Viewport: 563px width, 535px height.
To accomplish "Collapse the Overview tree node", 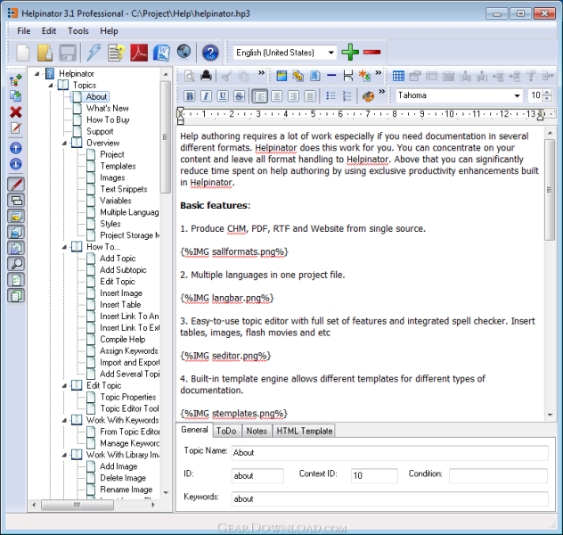I will pos(64,143).
